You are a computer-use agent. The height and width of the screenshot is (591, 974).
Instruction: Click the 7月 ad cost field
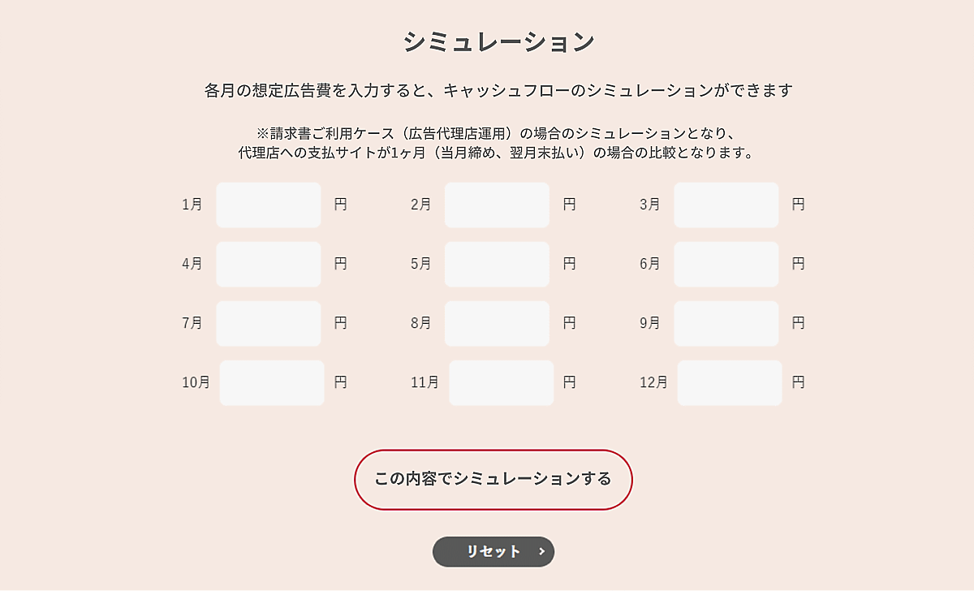tap(269, 323)
